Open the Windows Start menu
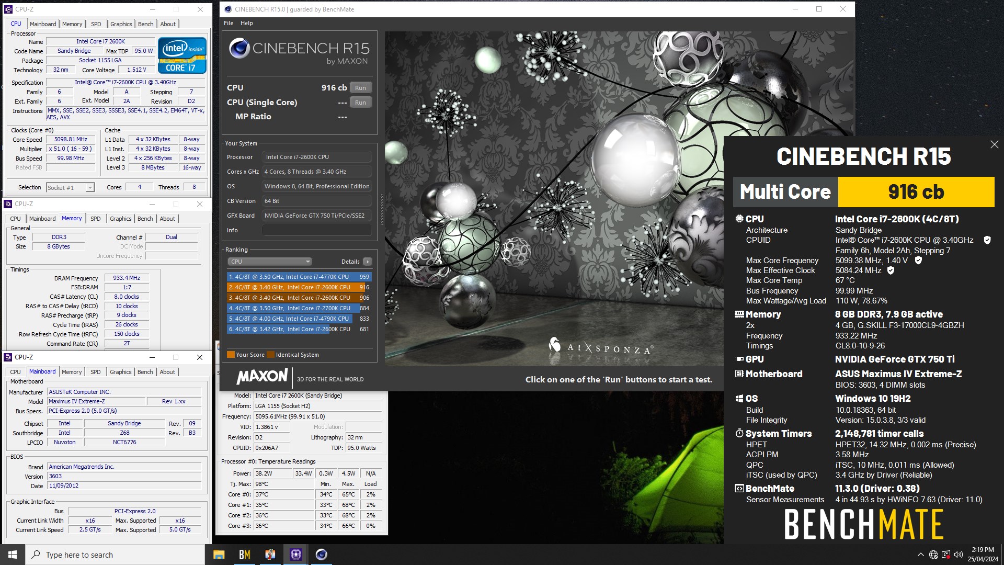 (13, 555)
